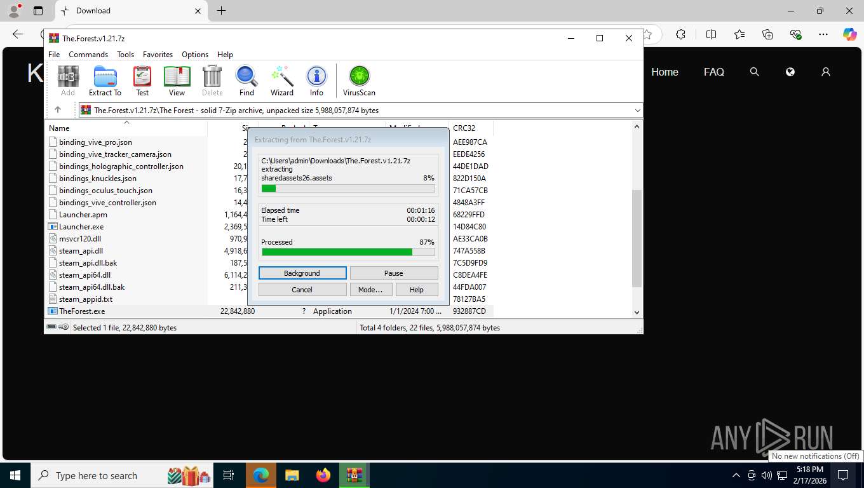
Task: Select msvcr120.dll file
Action: pyautogui.click(x=80, y=239)
